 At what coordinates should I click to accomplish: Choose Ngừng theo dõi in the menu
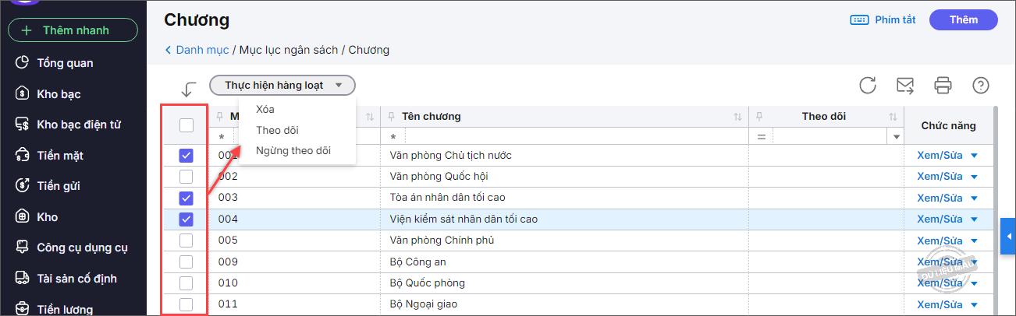point(293,151)
